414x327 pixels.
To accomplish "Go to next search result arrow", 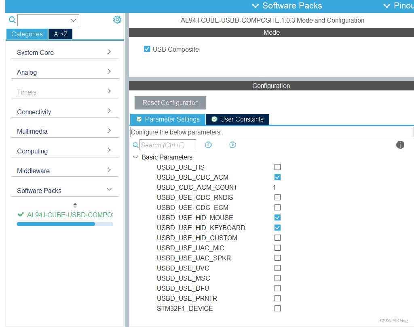I will (232, 145).
